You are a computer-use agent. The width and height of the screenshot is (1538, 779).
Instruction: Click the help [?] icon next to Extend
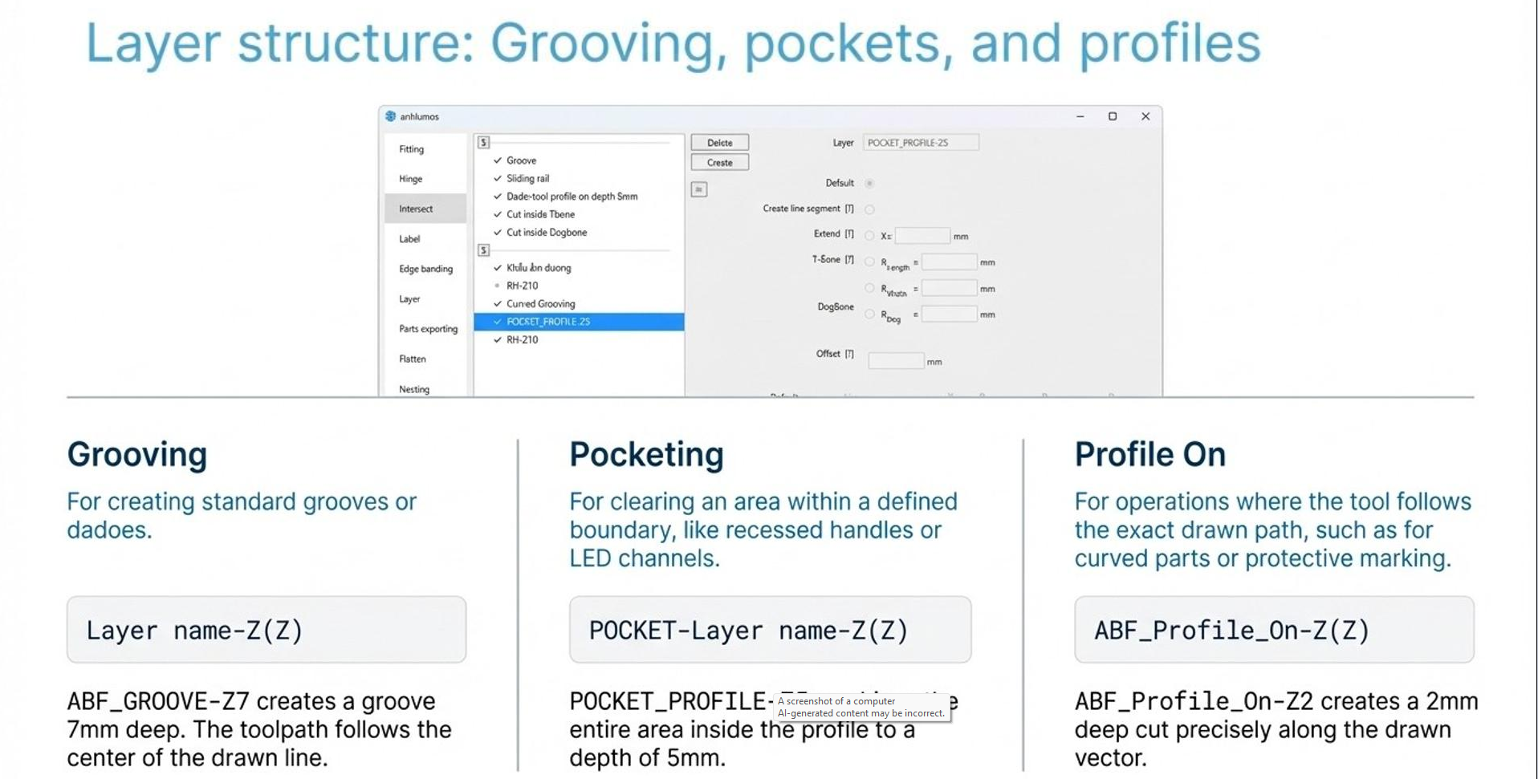click(849, 234)
